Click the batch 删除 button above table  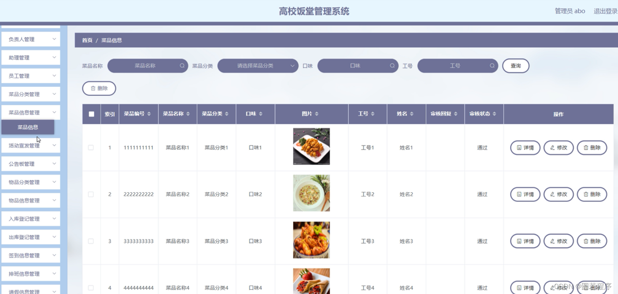pos(99,88)
